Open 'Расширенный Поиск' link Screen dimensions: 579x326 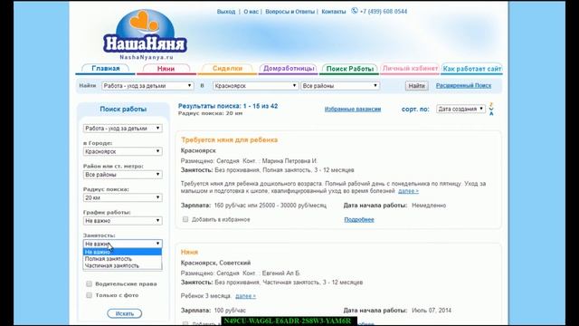[x=463, y=85]
